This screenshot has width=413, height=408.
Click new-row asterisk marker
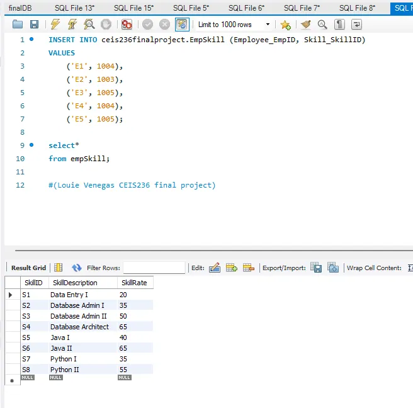pyautogui.click(x=12, y=380)
